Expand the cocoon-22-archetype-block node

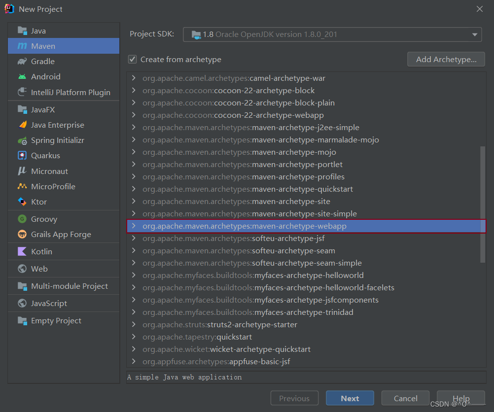point(134,90)
